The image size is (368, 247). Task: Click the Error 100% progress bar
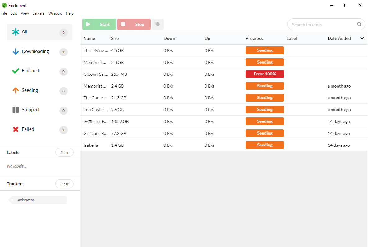(x=264, y=74)
